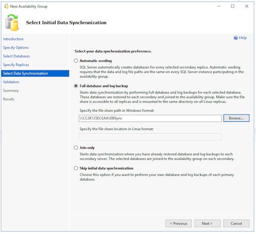
Task: Choose the Join only radio button
Action: click(76, 148)
